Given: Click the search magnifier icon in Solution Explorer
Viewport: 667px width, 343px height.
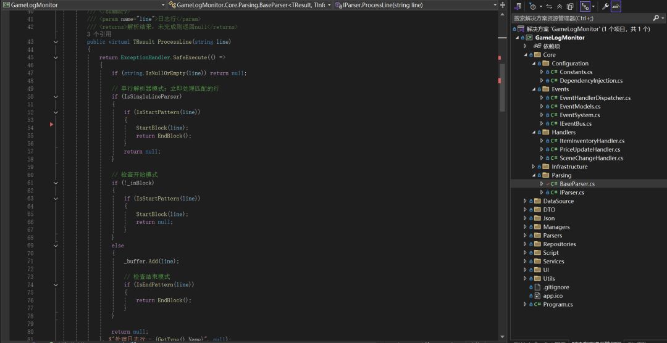Looking at the screenshot, I should coord(655,19).
